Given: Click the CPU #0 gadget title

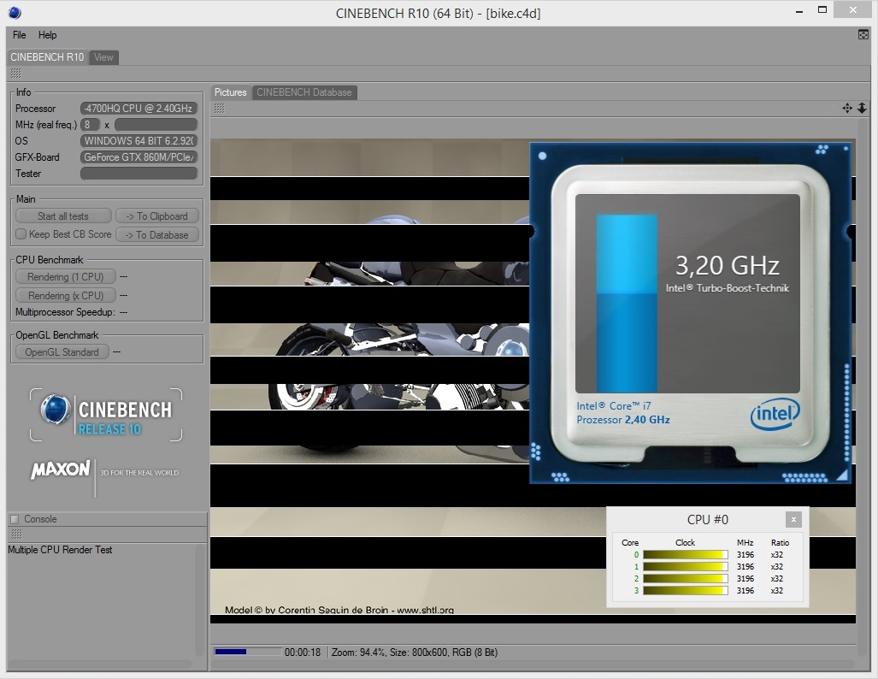Looking at the screenshot, I should (x=708, y=519).
